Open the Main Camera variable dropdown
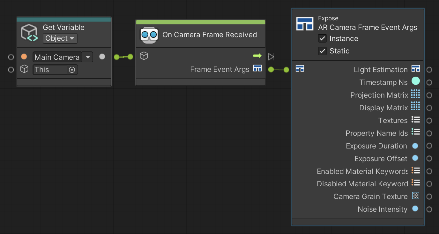The height and width of the screenshot is (234, 439). coord(88,57)
